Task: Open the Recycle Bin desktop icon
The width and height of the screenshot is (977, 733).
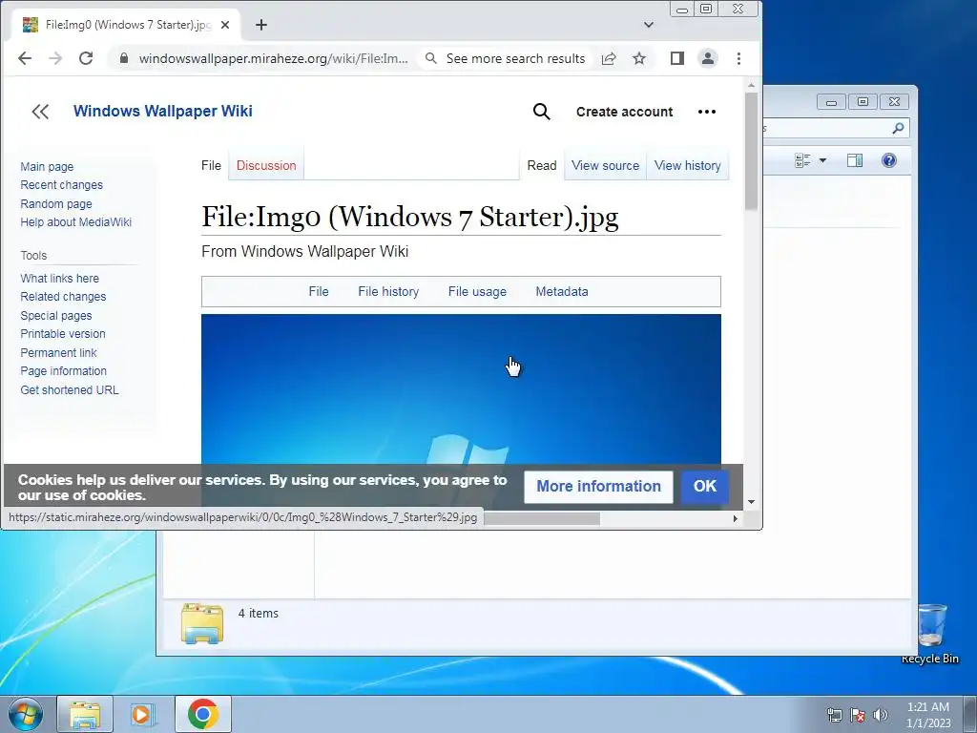Action: coord(930,633)
